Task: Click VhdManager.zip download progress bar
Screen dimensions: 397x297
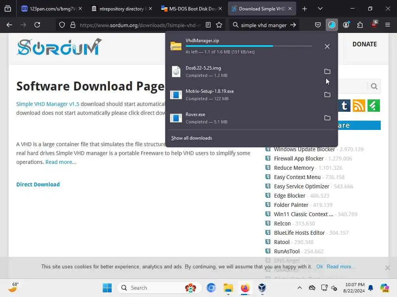Action: pyautogui.click(x=249, y=46)
